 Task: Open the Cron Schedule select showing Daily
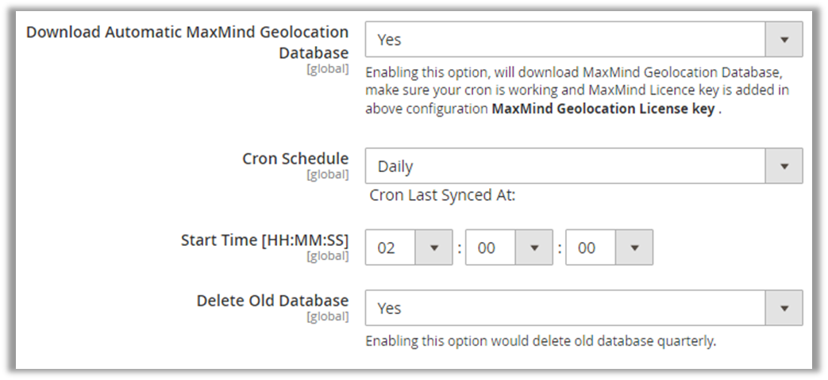(x=565, y=167)
